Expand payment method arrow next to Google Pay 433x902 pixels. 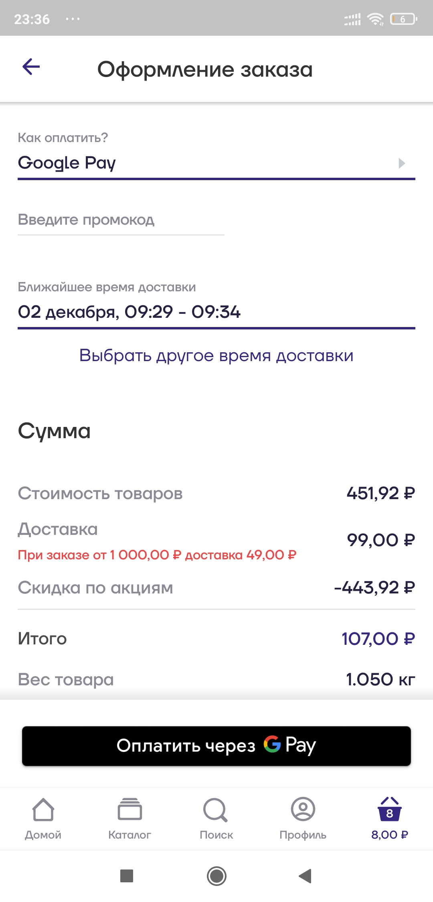[402, 163]
